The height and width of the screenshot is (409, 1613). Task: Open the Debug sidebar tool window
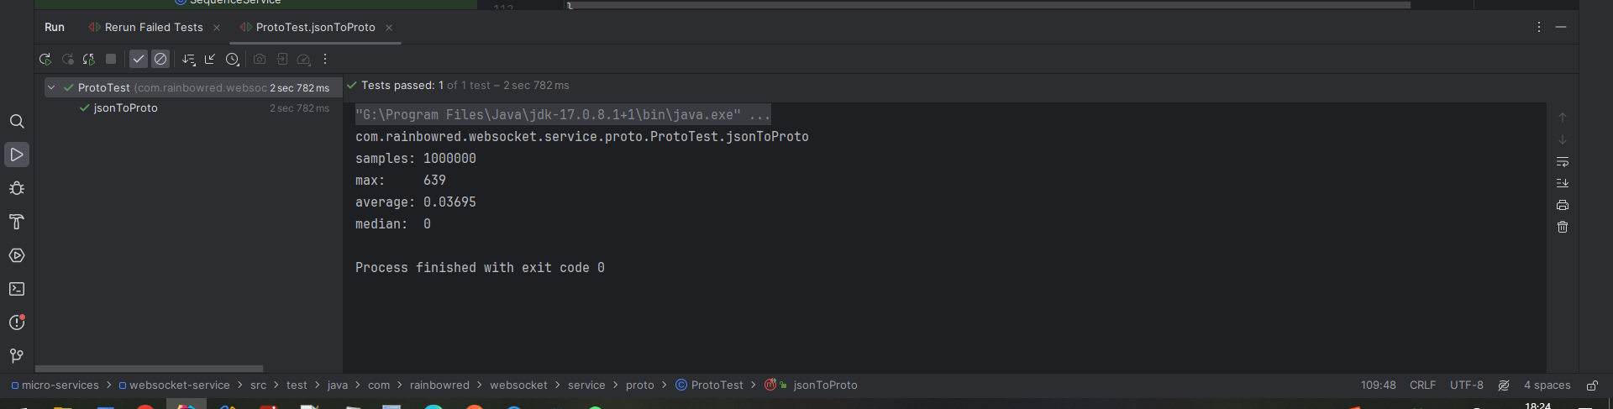(x=17, y=188)
